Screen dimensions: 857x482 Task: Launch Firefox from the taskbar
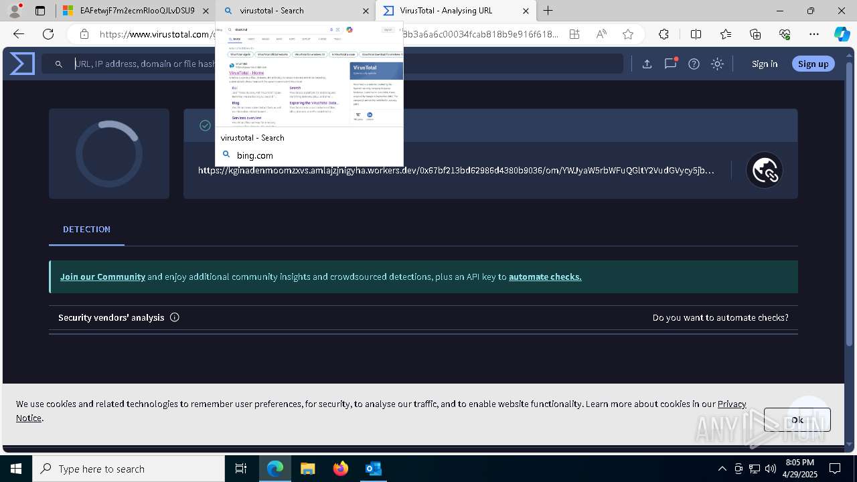click(x=341, y=469)
